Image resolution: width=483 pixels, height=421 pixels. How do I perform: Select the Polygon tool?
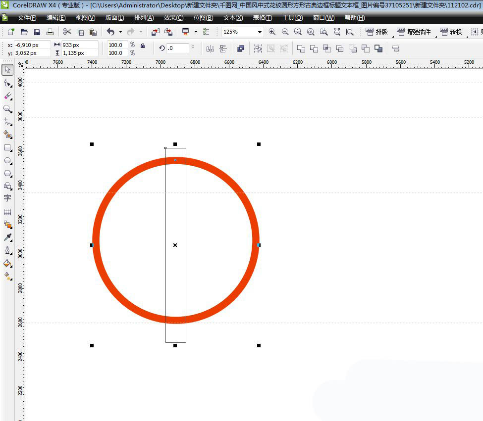coord(7,173)
